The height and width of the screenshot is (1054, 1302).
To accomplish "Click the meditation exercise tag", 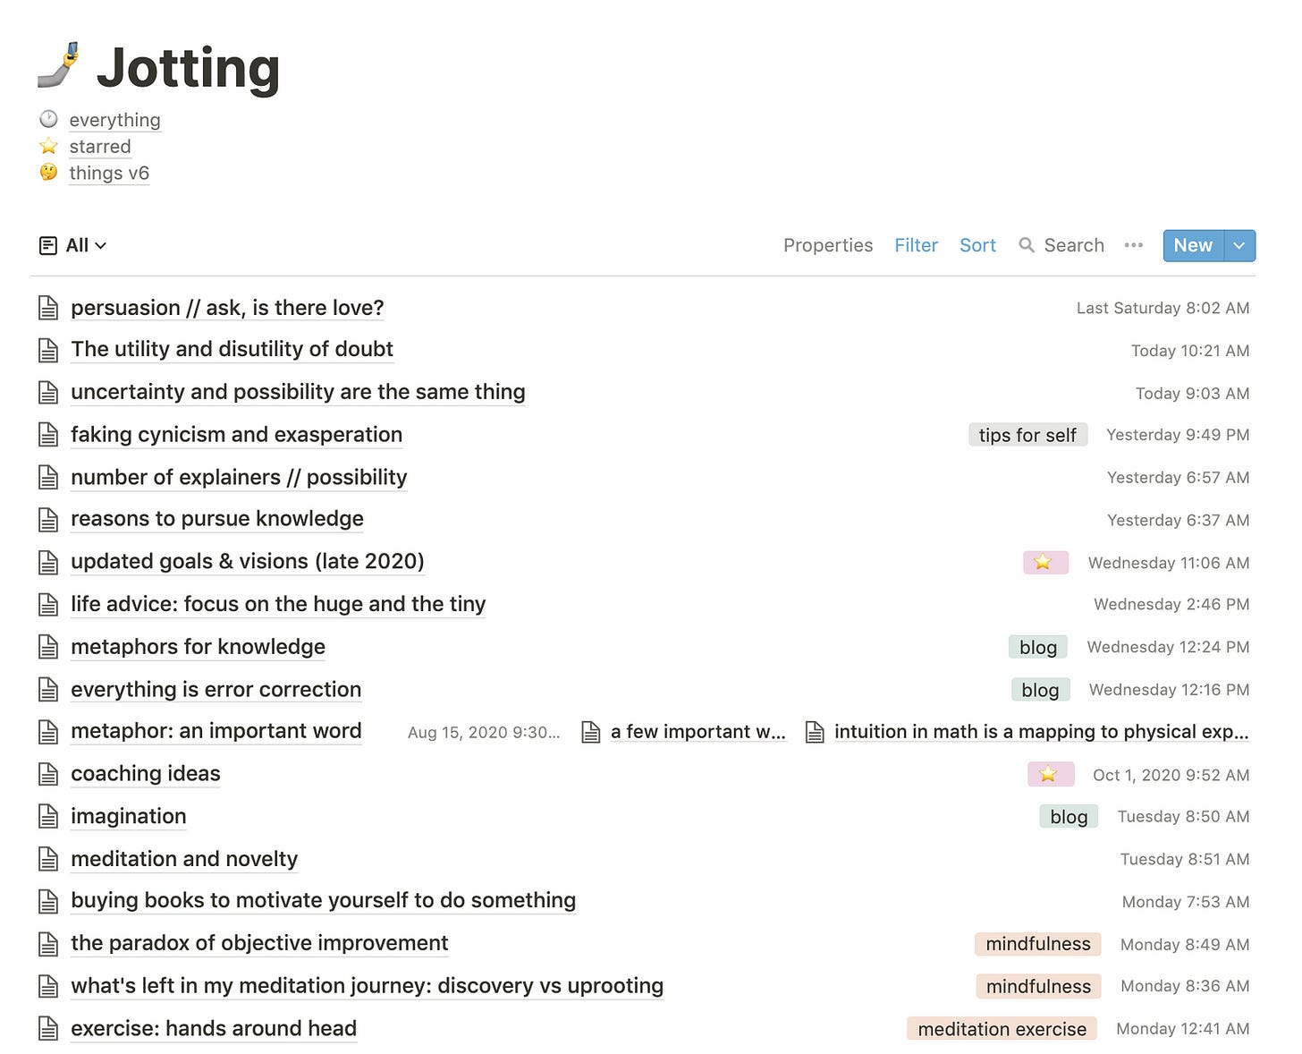I will [x=1002, y=1029].
